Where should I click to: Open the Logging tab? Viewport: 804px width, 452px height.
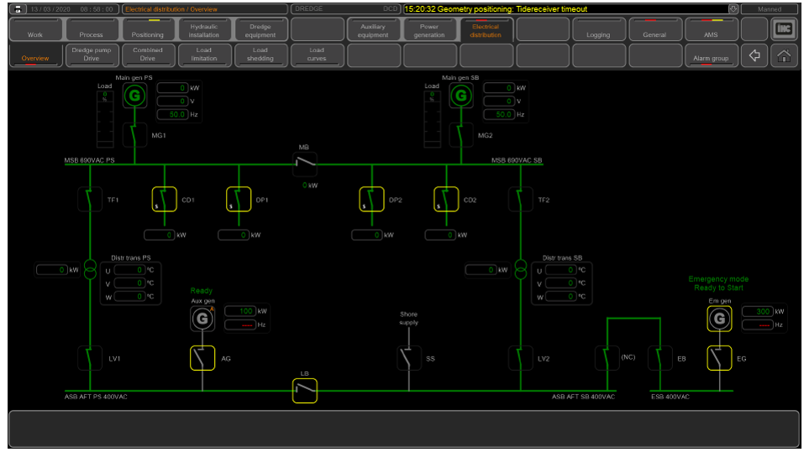598,29
